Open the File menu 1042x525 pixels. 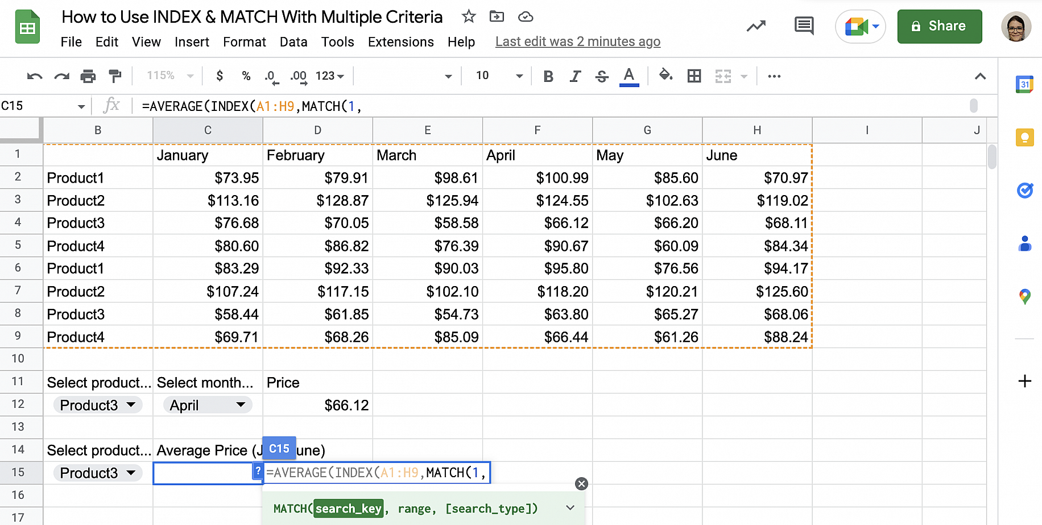pyautogui.click(x=71, y=42)
